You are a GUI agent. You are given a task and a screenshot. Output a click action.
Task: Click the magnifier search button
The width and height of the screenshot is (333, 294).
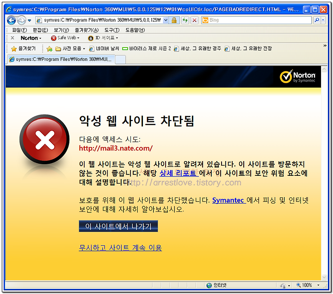[x=317, y=20]
